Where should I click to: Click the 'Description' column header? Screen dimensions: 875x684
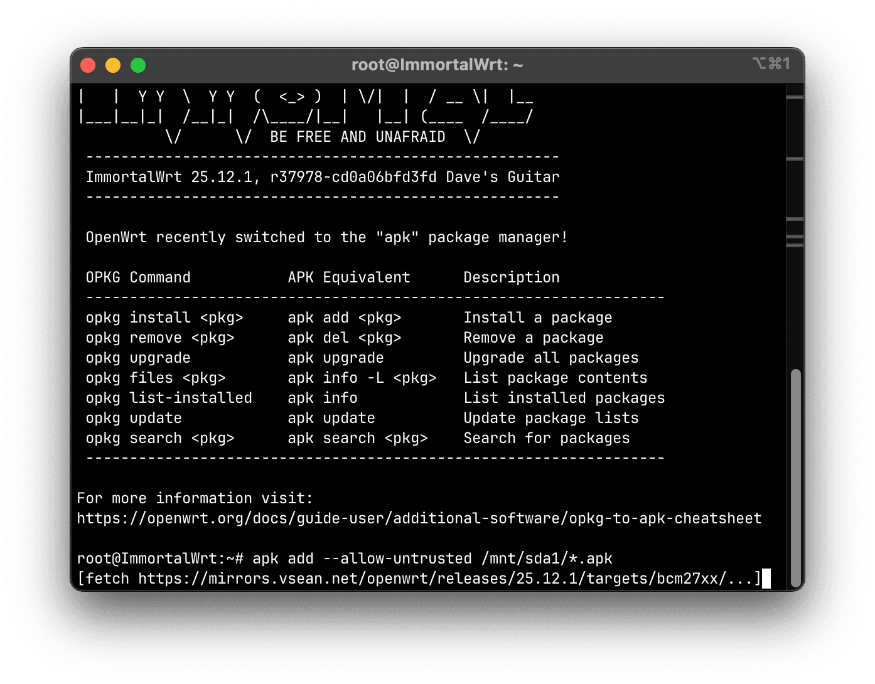pyautogui.click(x=511, y=277)
